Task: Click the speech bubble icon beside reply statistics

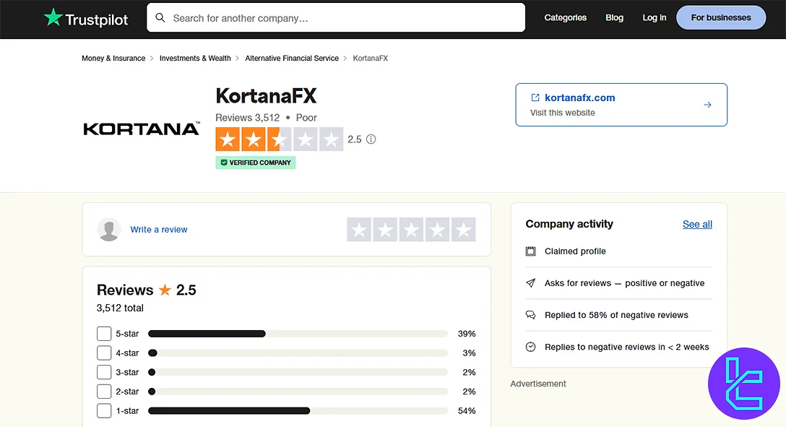Action: pos(532,314)
